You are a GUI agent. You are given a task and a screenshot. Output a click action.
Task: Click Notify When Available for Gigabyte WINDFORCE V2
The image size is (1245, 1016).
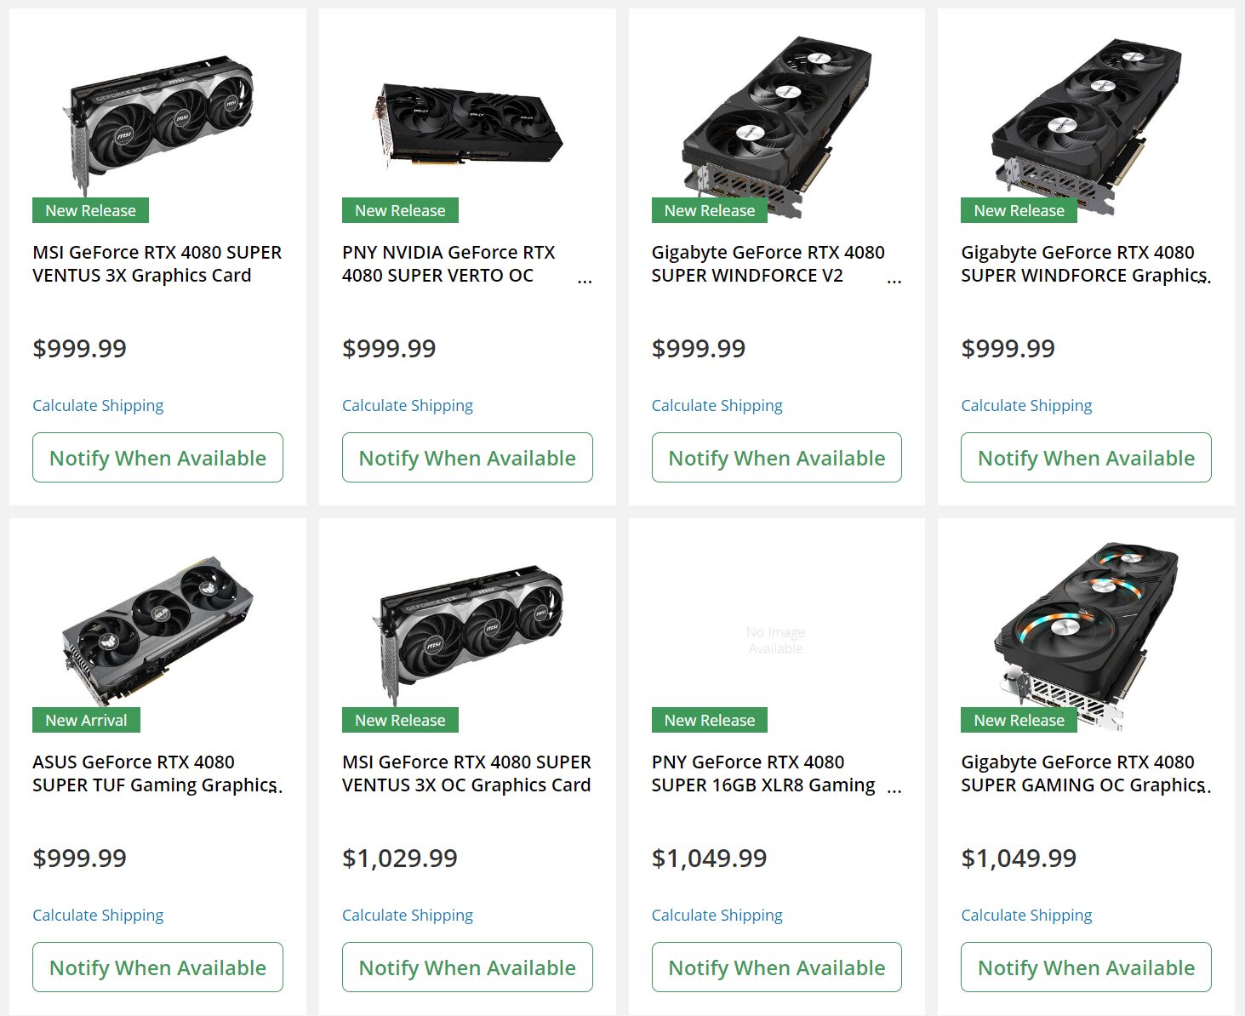click(775, 458)
